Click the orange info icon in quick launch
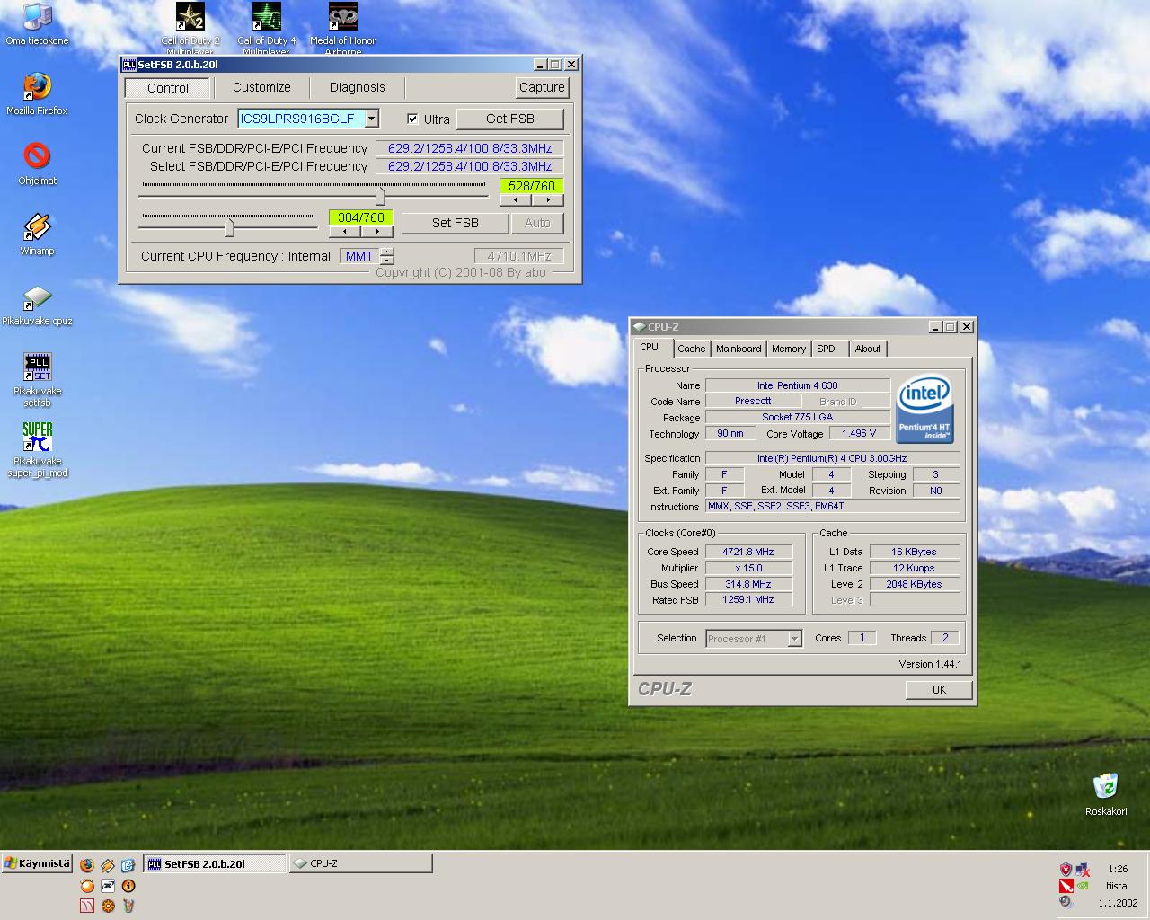1150x920 pixels. pyautogui.click(x=128, y=886)
